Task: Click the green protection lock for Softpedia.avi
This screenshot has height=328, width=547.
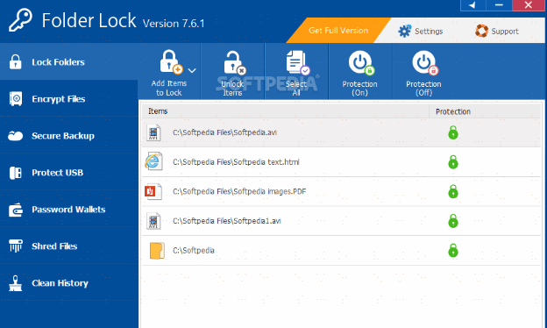Action: click(453, 132)
